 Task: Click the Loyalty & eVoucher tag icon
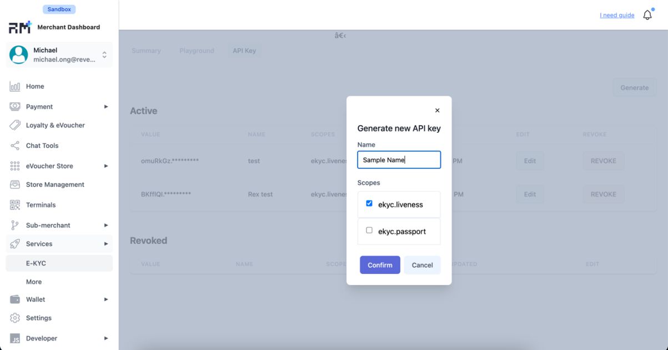coord(15,126)
